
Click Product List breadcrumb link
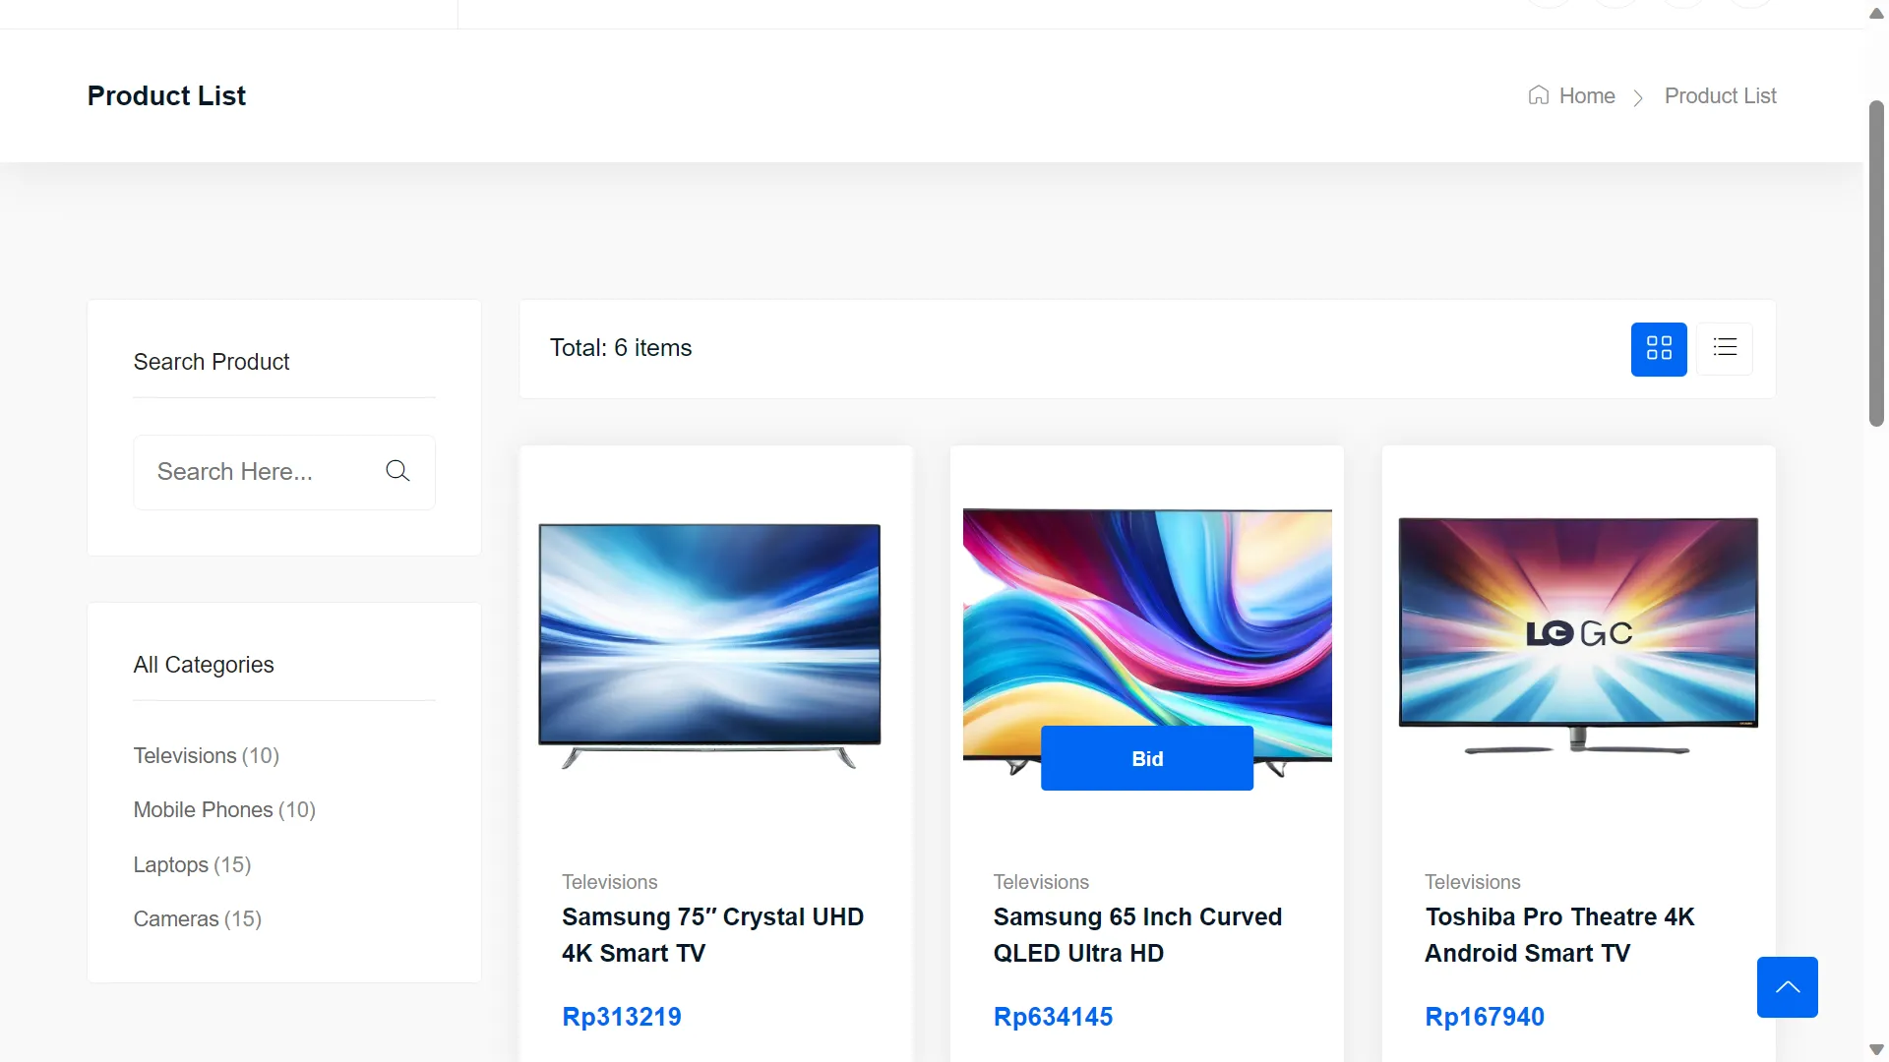click(1720, 95)
